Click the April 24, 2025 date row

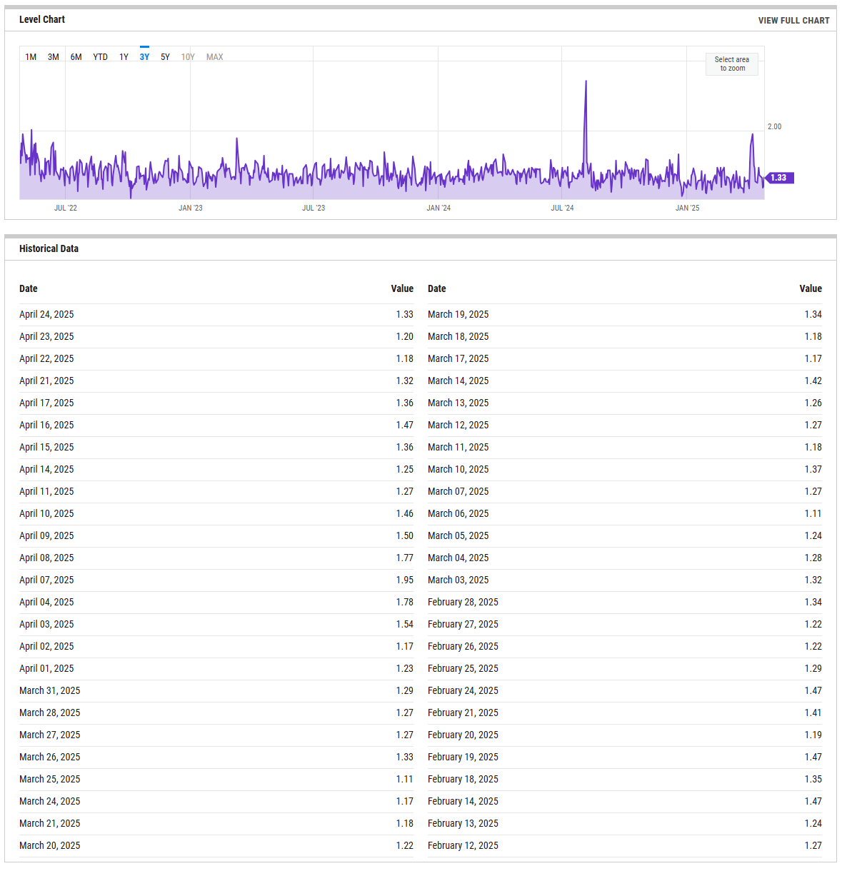coord(216,315)
